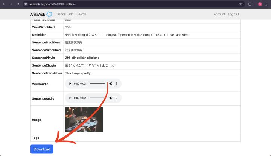Click the SentenceAudio row label
The image size is (271, 156).
coord(43,99)
